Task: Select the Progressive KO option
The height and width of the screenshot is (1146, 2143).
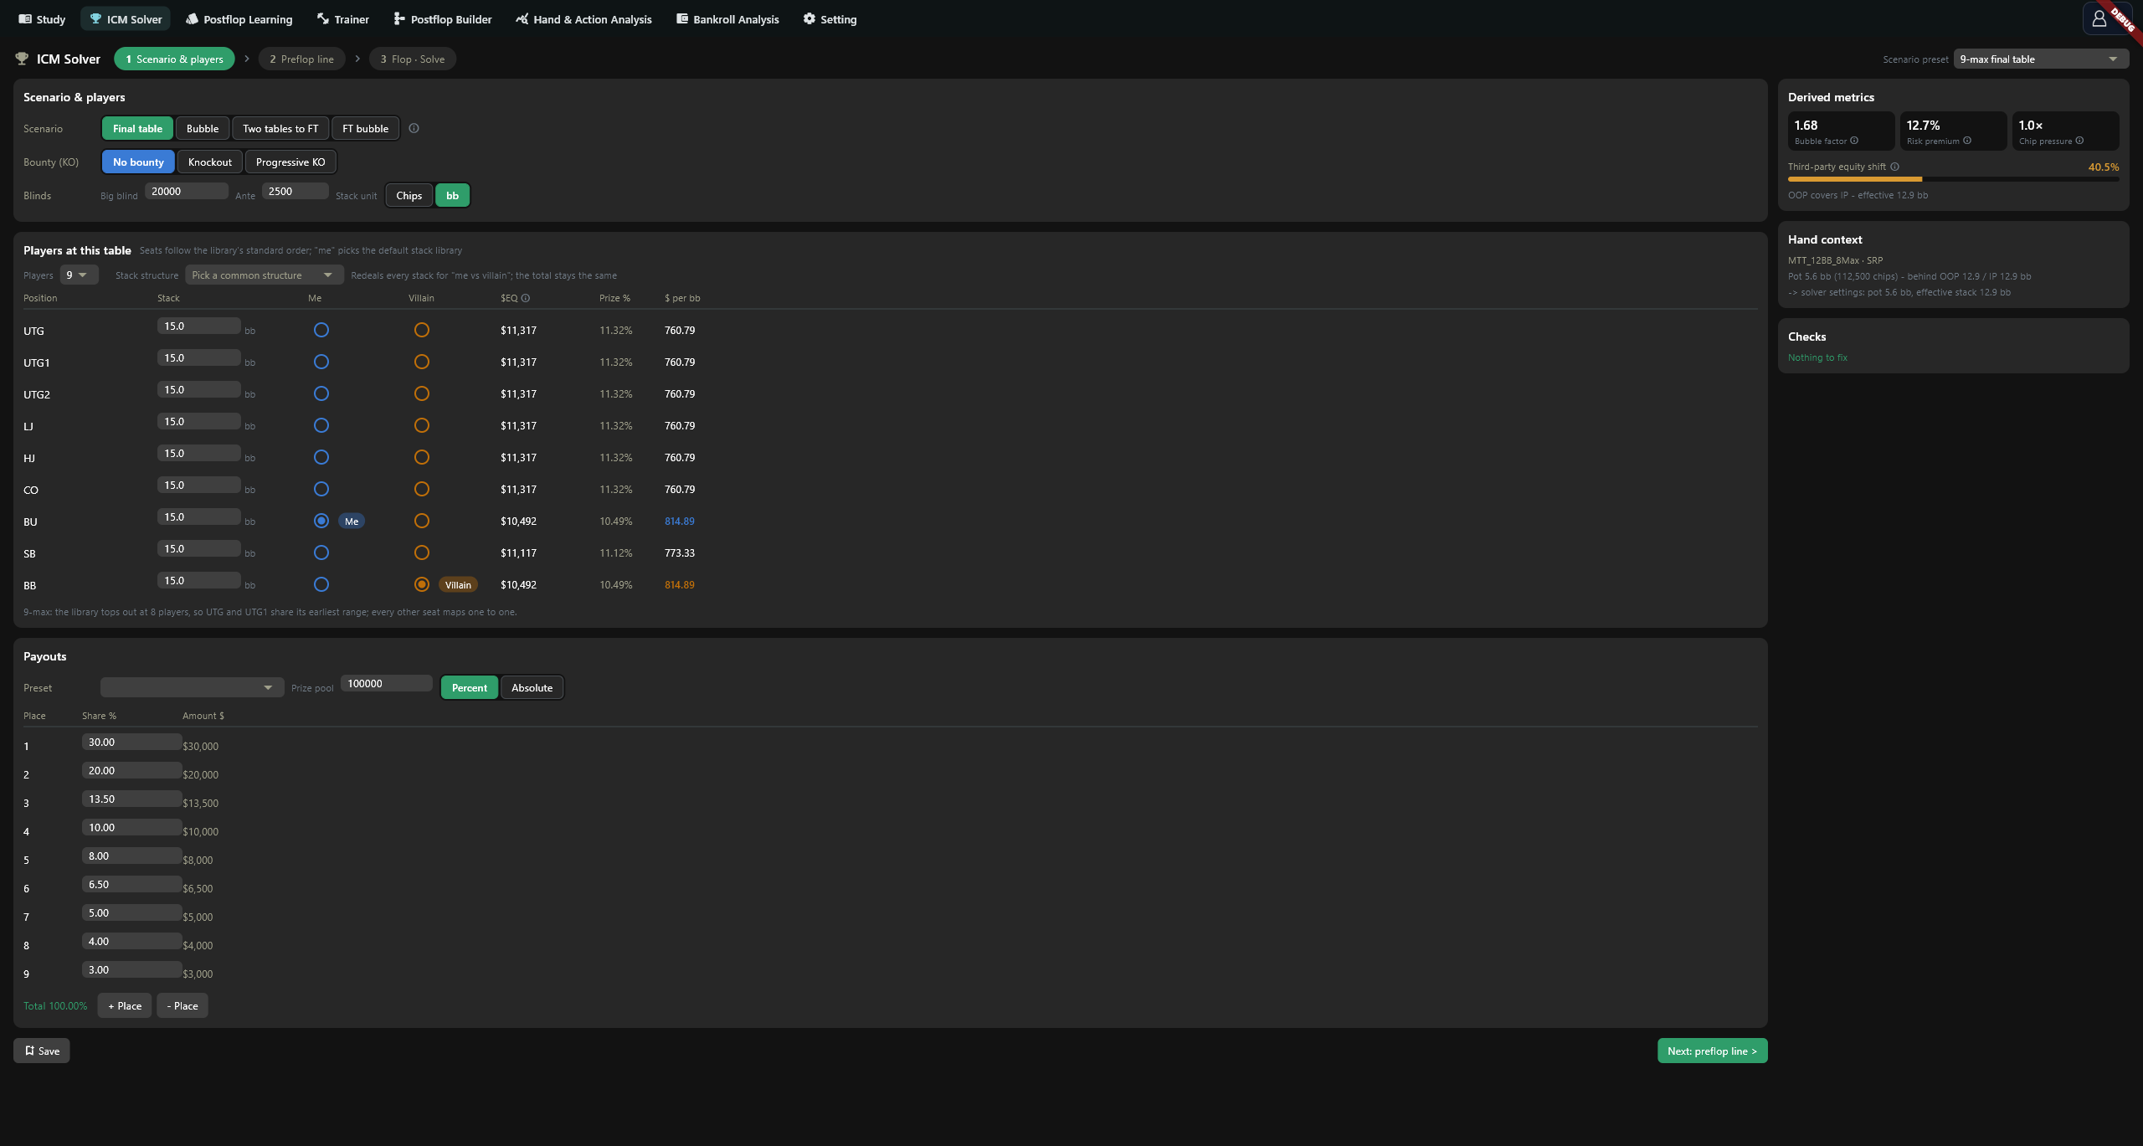Action: pos(290,162)
